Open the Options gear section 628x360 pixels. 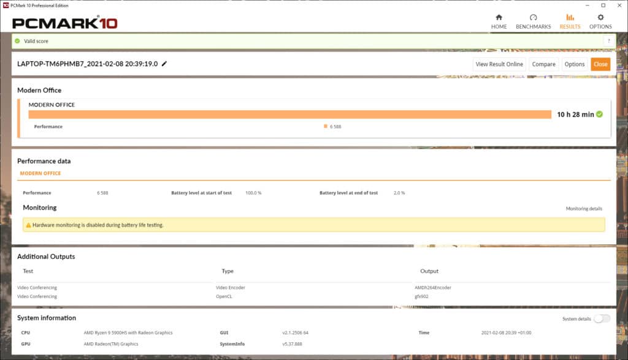(600, 21)
